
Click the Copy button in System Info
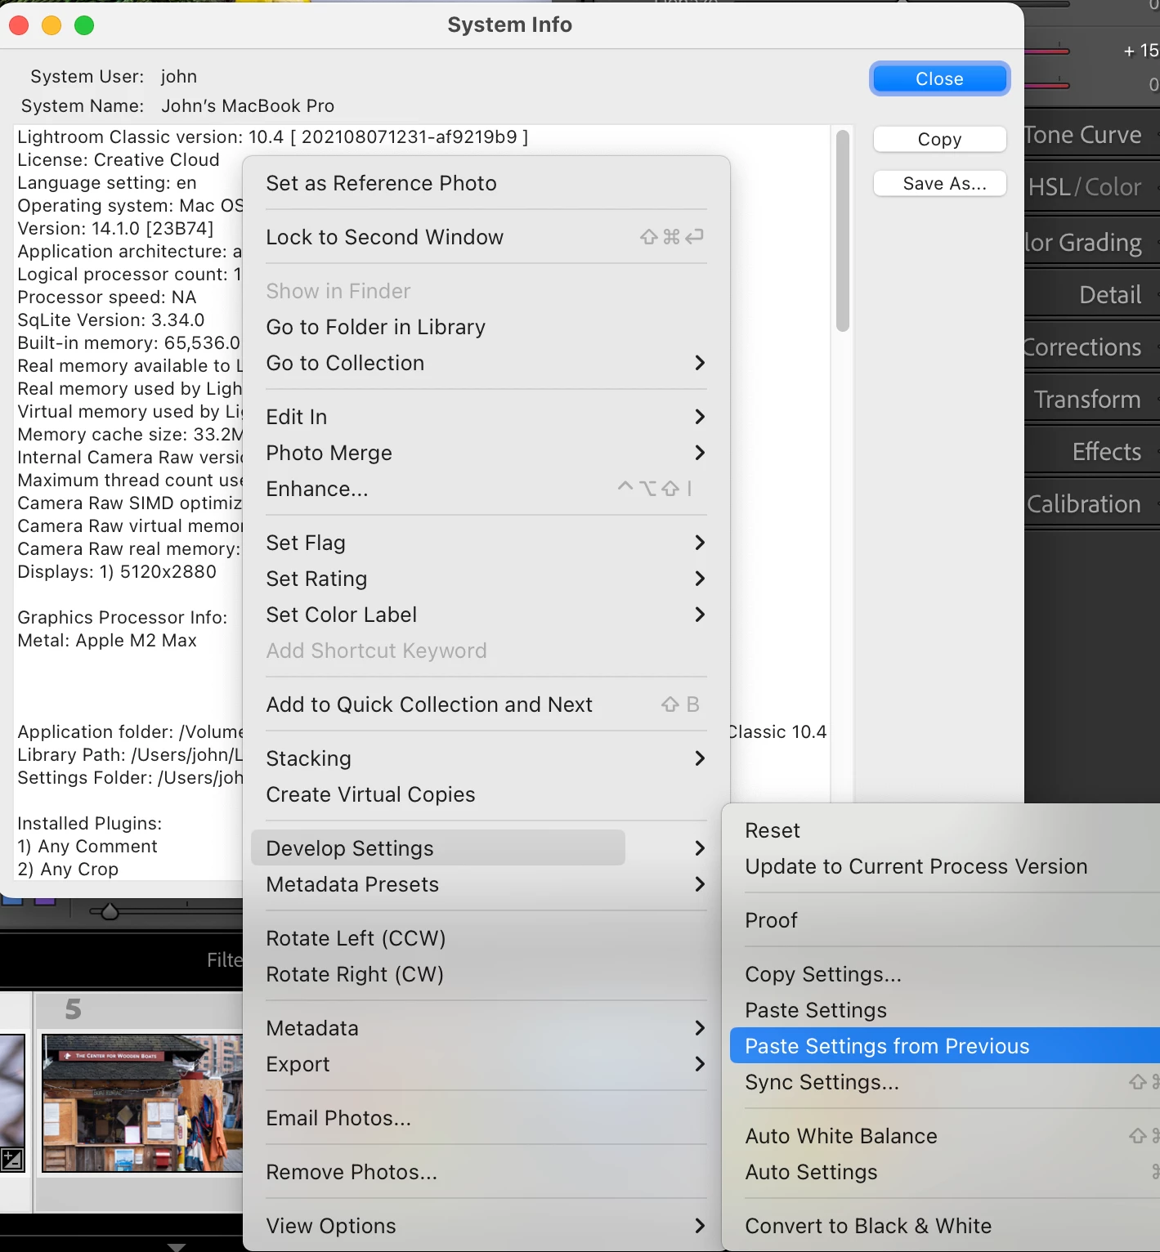point(939,139)
